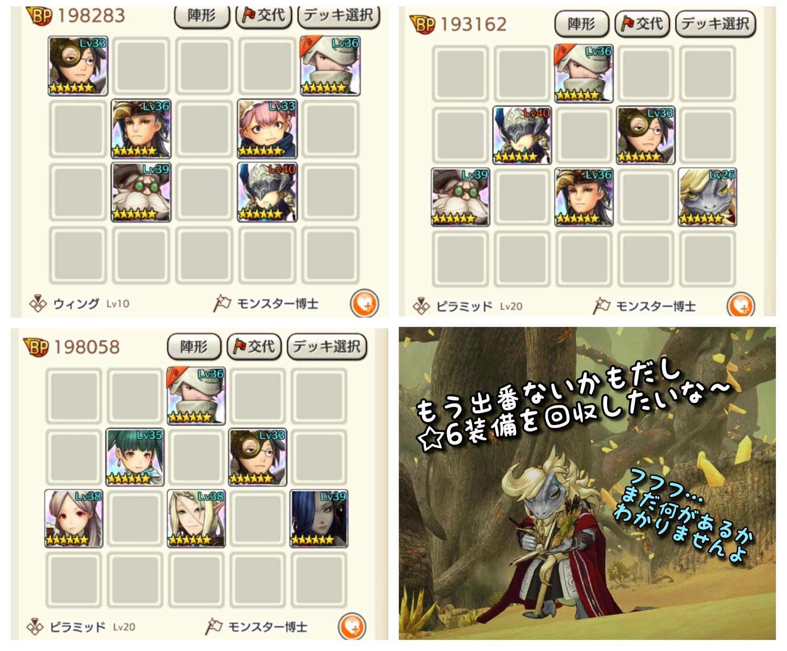
Task: Tap orange heart-plus icon in BP 198058 deck
Action: tap(352, 626)
